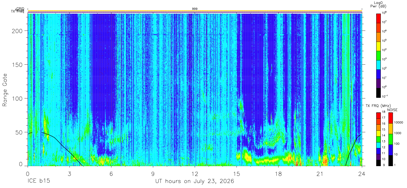
Task: Click the red segment of TX FRQ colorbar
Action: pyautogui.click(x=378, y=116)
